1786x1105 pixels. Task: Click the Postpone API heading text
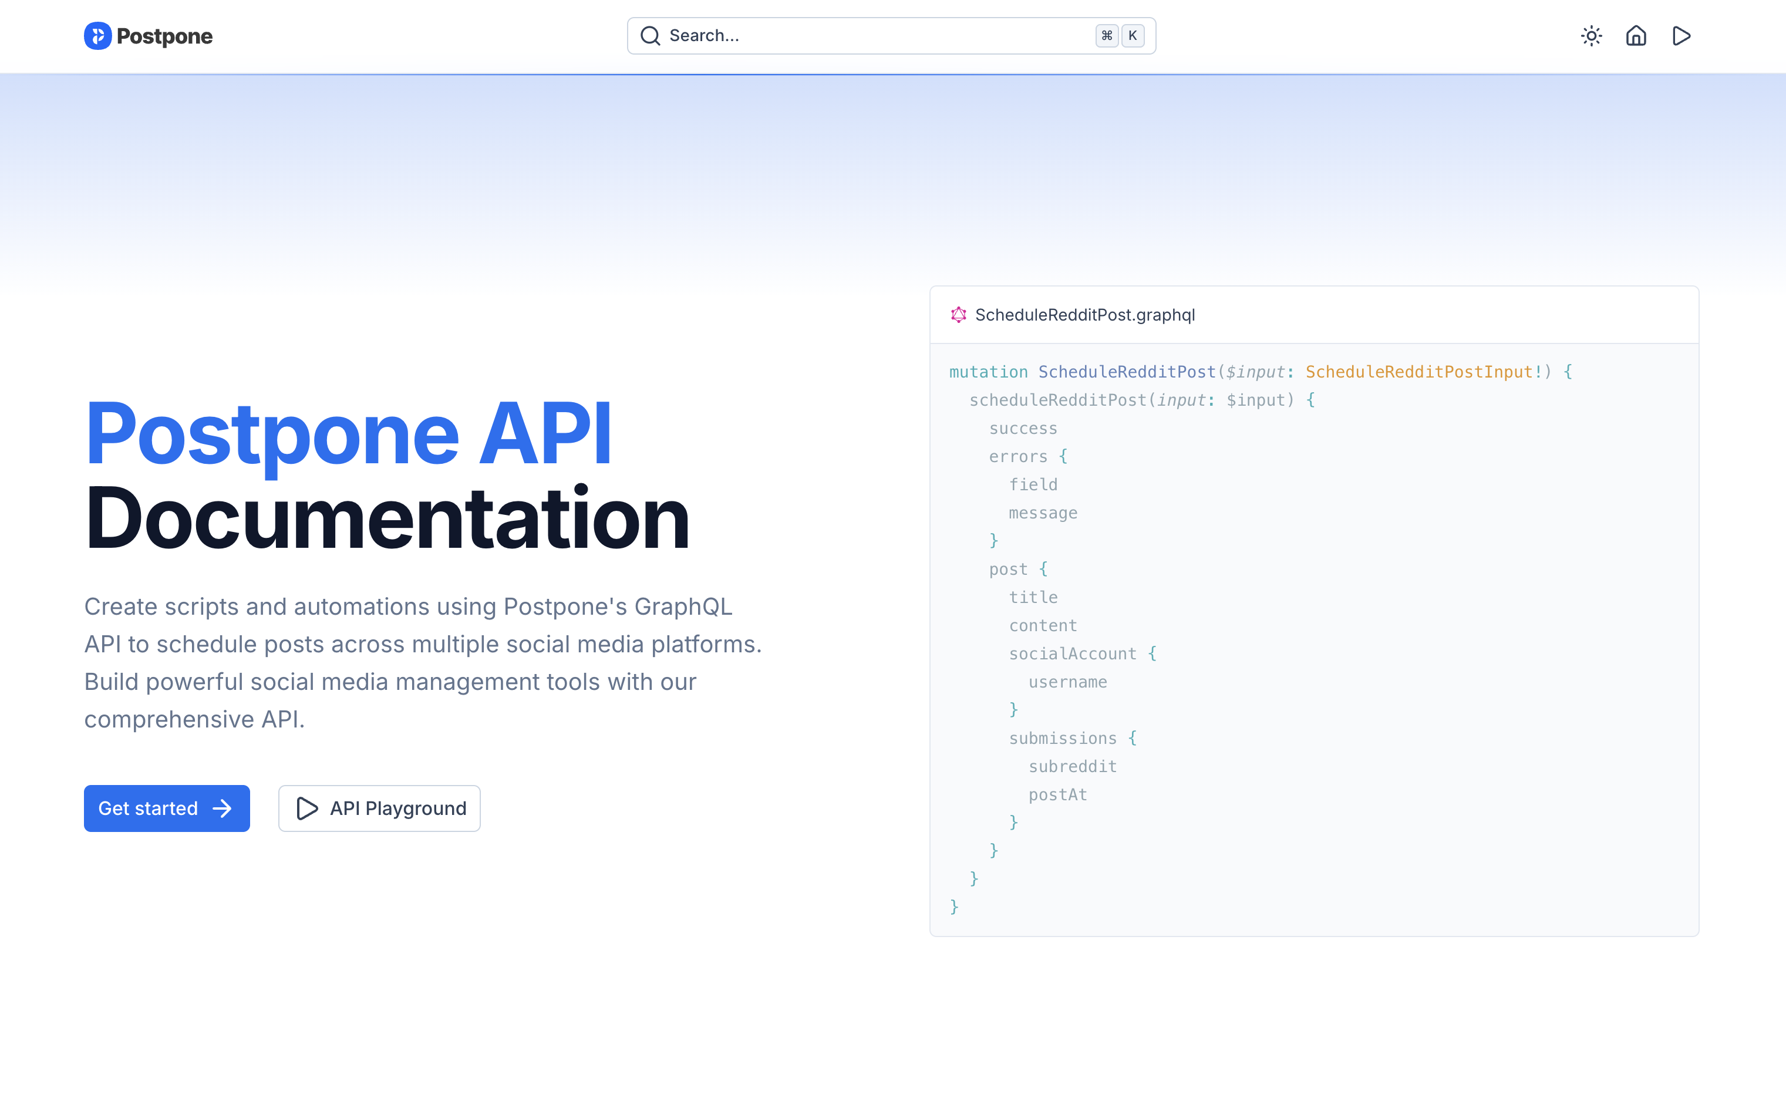[349, 433]
